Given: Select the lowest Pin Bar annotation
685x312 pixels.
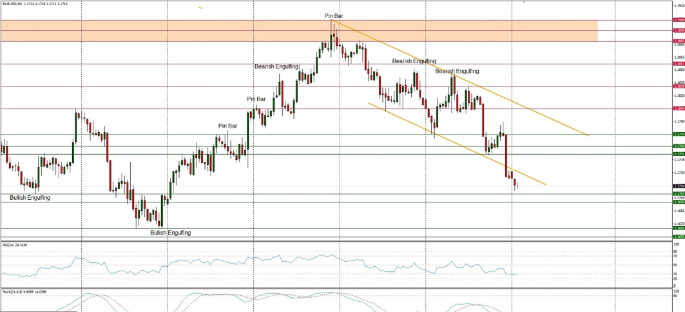Looking at the screenshot, I should tap(231, 126).
